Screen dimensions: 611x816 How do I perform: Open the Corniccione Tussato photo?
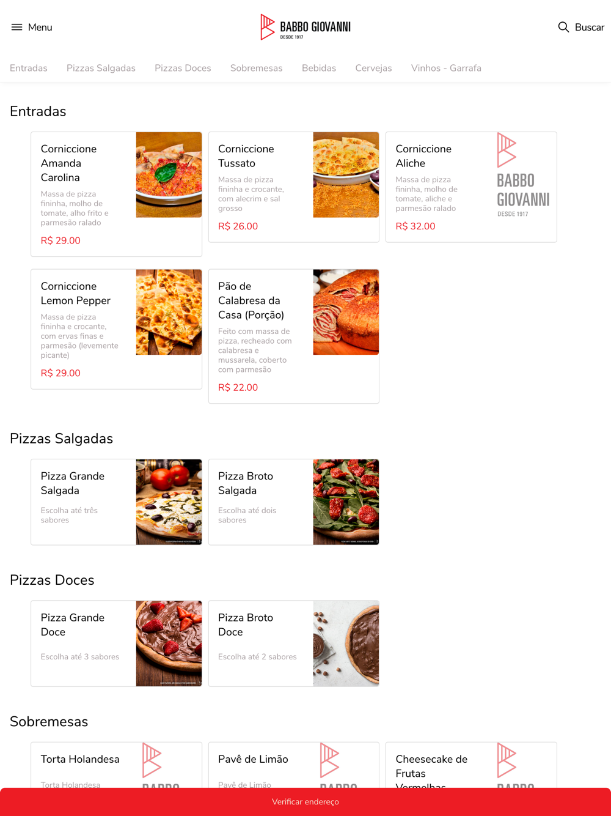(x=346, y=175)
